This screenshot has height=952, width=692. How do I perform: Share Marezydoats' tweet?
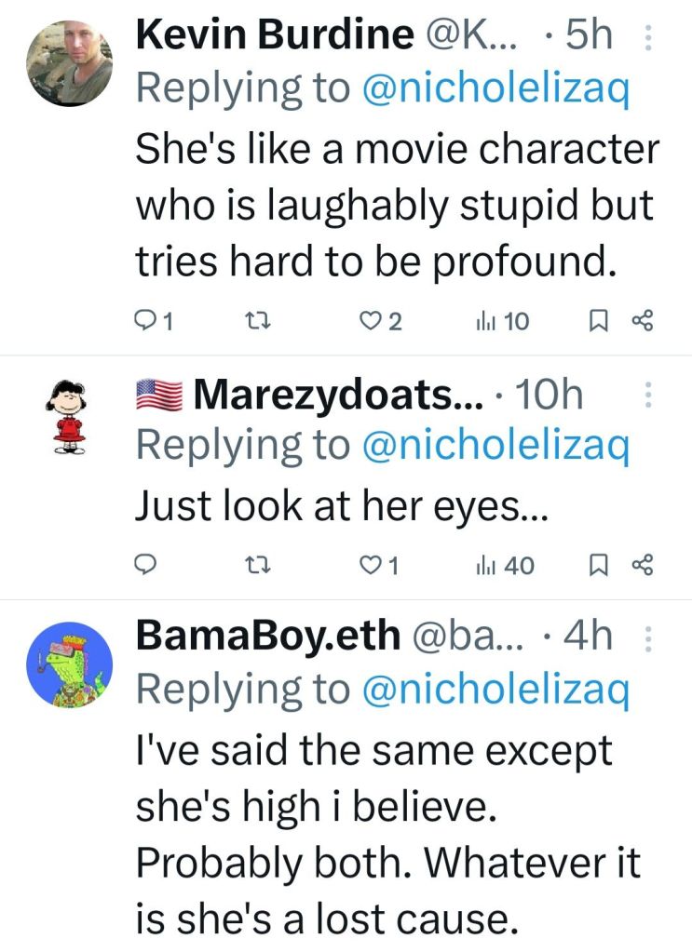pos(645,565)
